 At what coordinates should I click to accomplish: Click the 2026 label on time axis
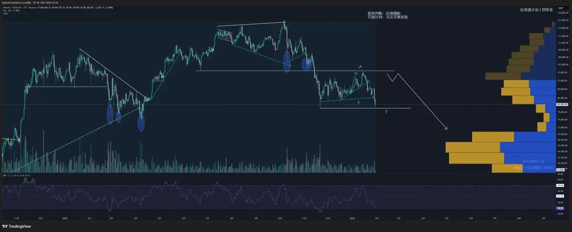click(352, 219)
